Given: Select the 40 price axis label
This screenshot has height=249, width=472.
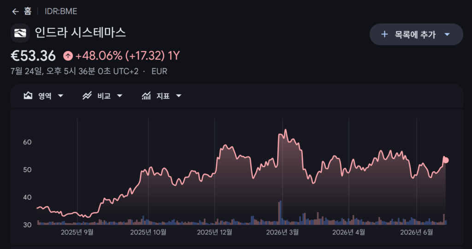Looking at the screenshot, I should [x=27, y=197].
